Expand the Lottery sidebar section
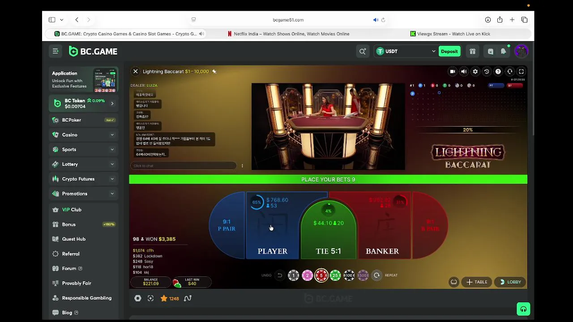The height and width of the screenshot is (322, 573). 84,164
